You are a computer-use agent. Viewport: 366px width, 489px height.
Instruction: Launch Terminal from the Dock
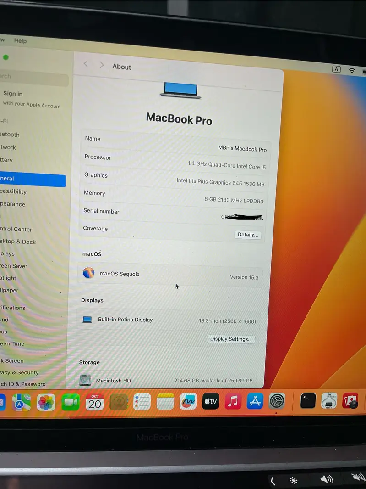coord(308,401)
